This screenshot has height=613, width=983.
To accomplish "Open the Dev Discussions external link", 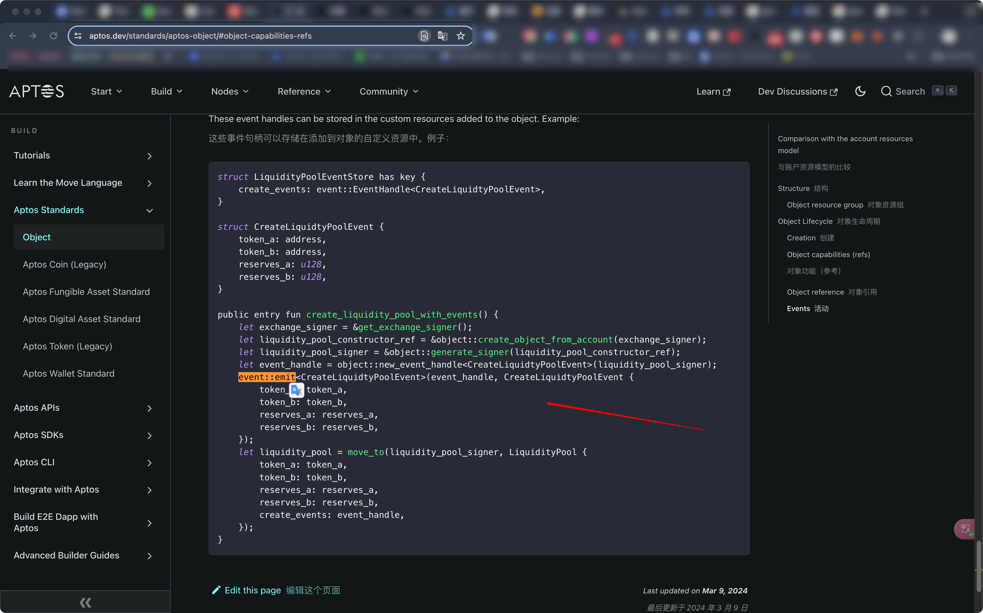I will [798, 92].
